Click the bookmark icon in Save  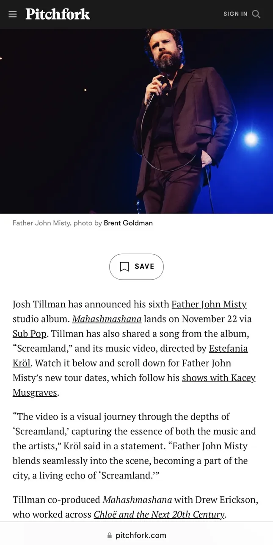(124, 267)
